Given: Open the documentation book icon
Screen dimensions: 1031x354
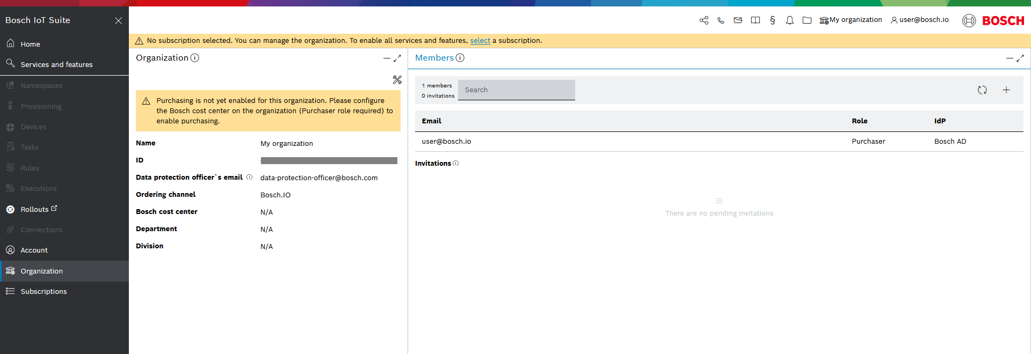Looking at the screenshot, I should 756,20.
